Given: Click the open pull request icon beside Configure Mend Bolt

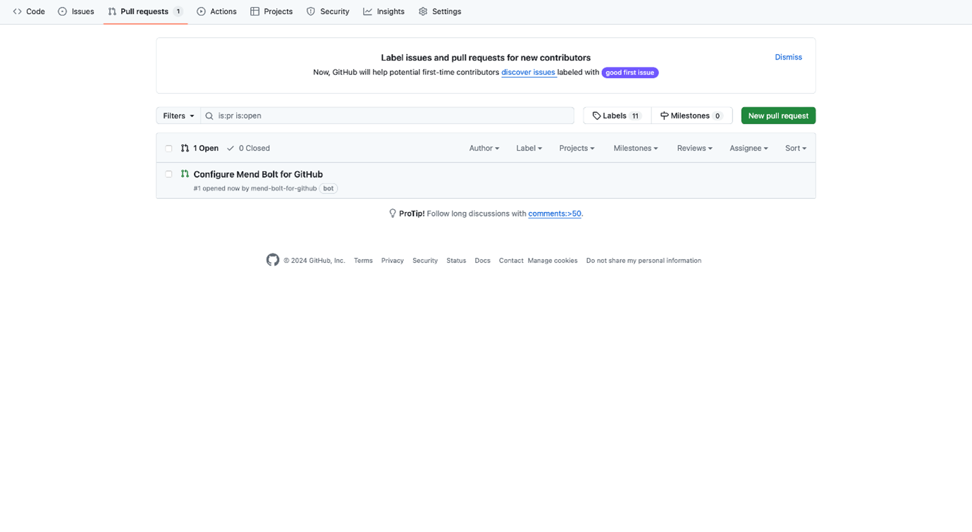Looking at the screenshot, I should (x=185, y=174).
